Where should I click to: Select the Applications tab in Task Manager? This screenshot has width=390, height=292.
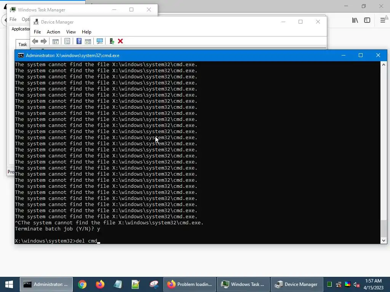21,29
